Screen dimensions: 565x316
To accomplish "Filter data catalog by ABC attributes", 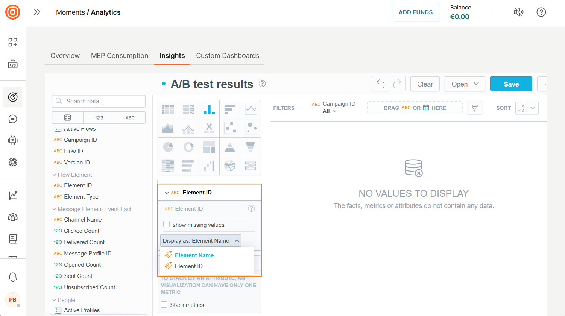I will tap(130, 118).
